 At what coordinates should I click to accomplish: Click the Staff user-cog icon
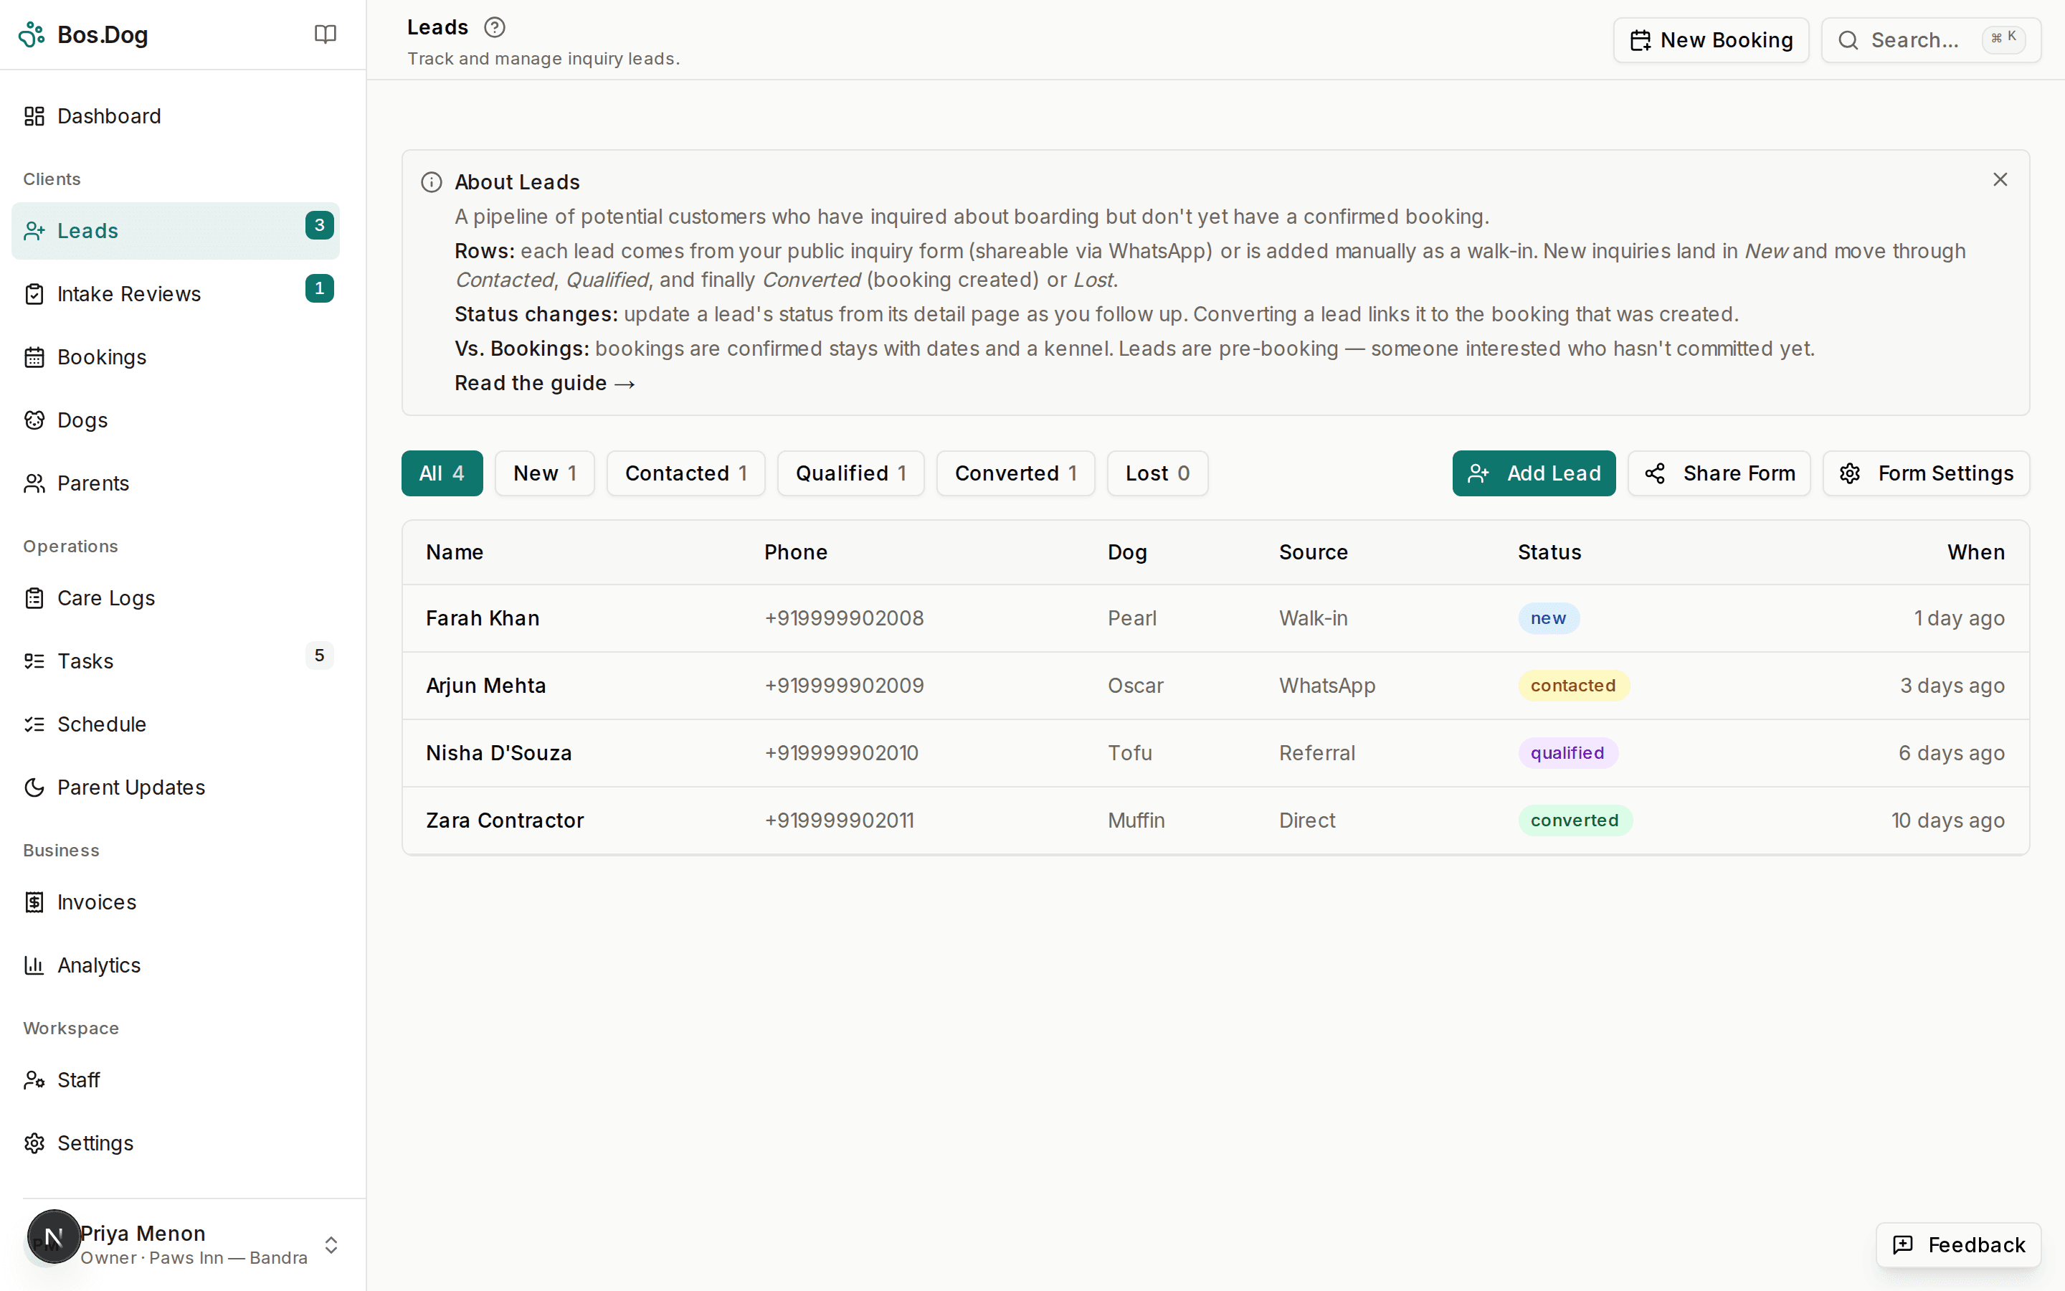[34, 1080]
